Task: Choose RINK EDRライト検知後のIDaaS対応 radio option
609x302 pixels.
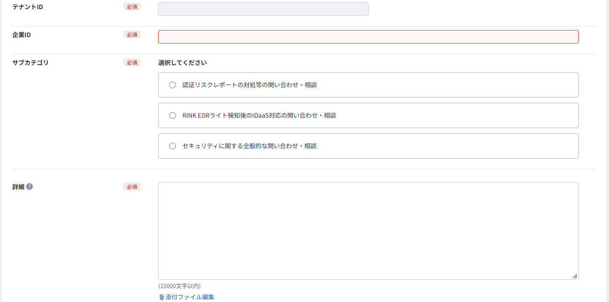Action: click(x=173, y=115)
